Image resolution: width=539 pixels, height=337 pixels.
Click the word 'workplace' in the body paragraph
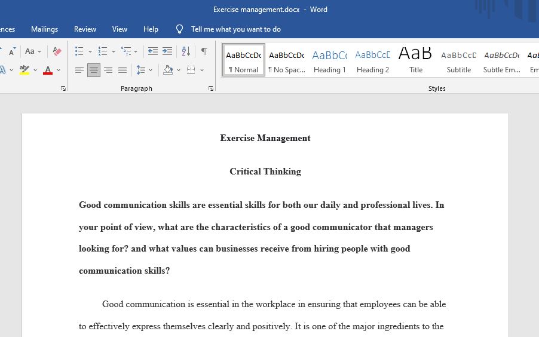(275, 304)
